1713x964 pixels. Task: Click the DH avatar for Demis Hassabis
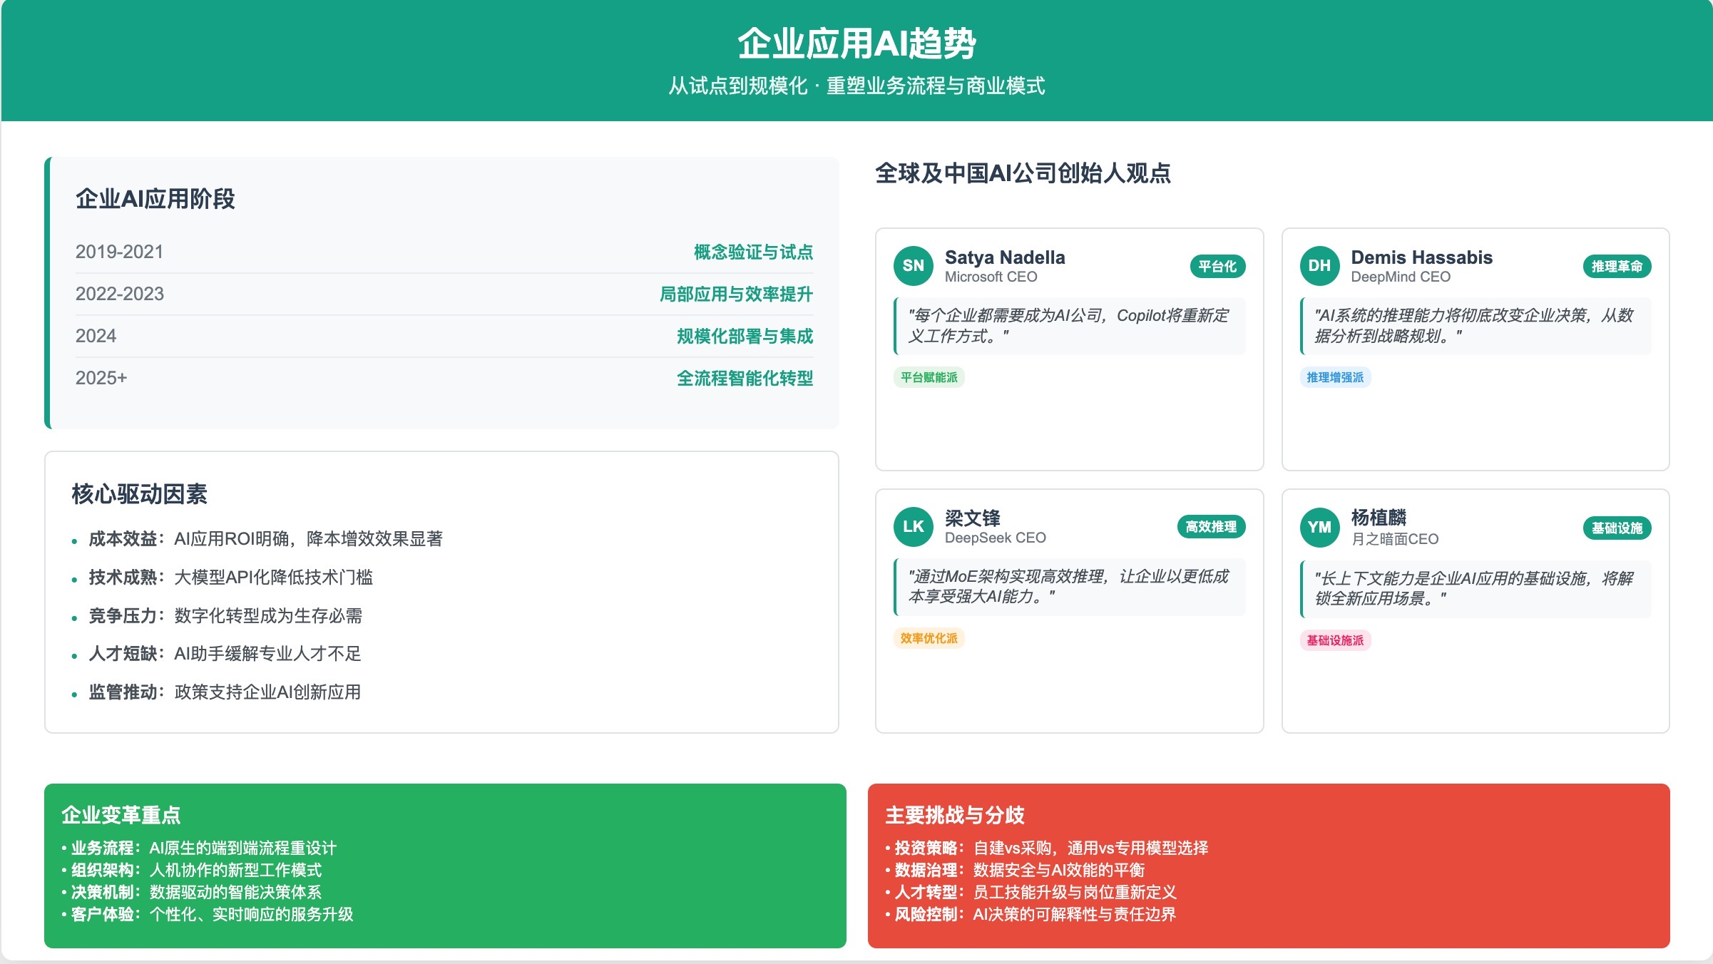click(x=1319, y=266)
